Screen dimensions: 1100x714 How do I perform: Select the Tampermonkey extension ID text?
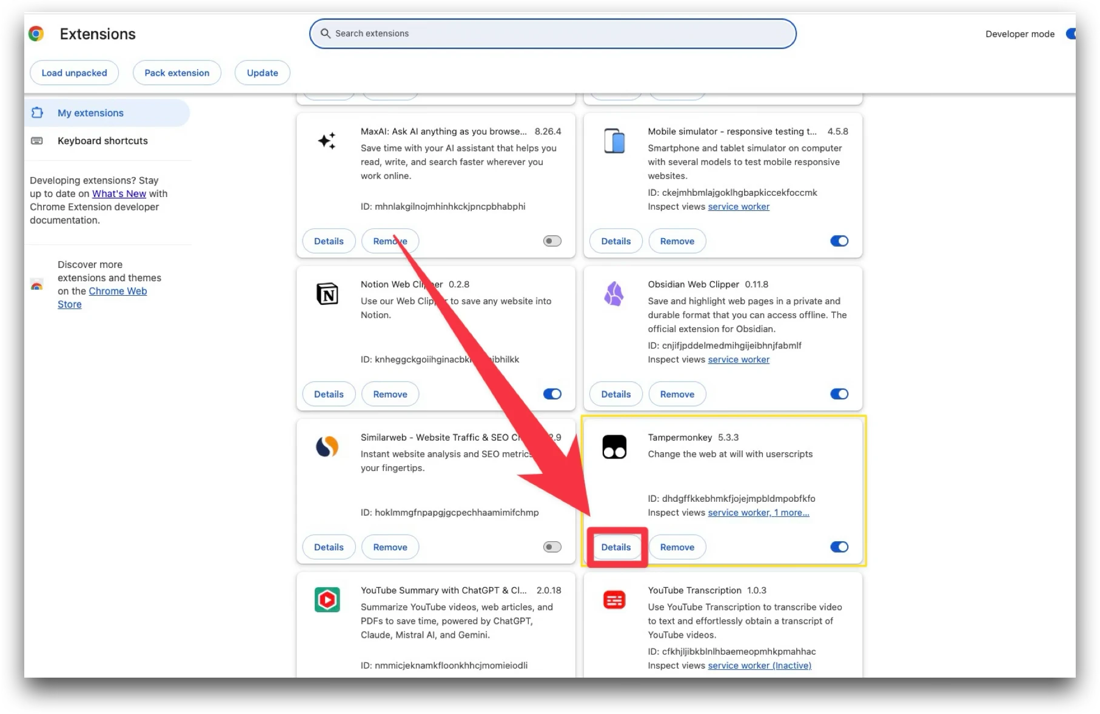point(731,499)
